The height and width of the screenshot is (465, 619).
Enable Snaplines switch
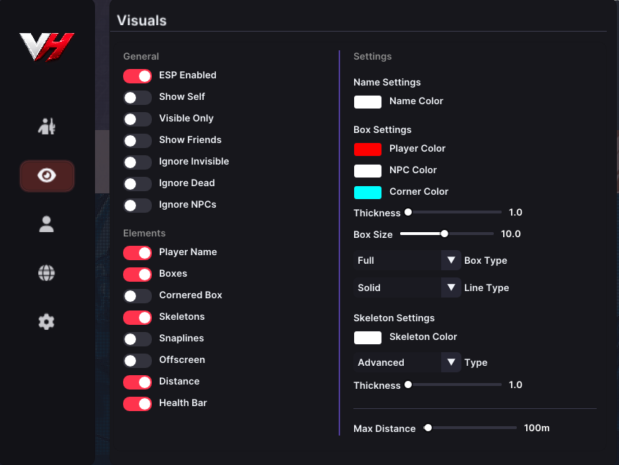[137, 339]
